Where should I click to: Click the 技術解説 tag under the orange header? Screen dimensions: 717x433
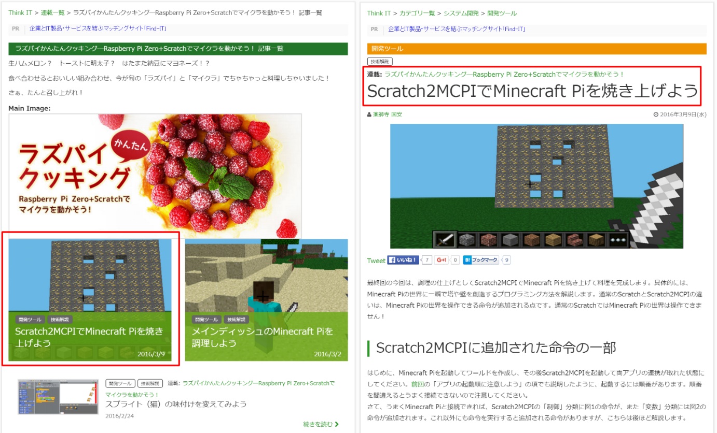coord(380,61)
